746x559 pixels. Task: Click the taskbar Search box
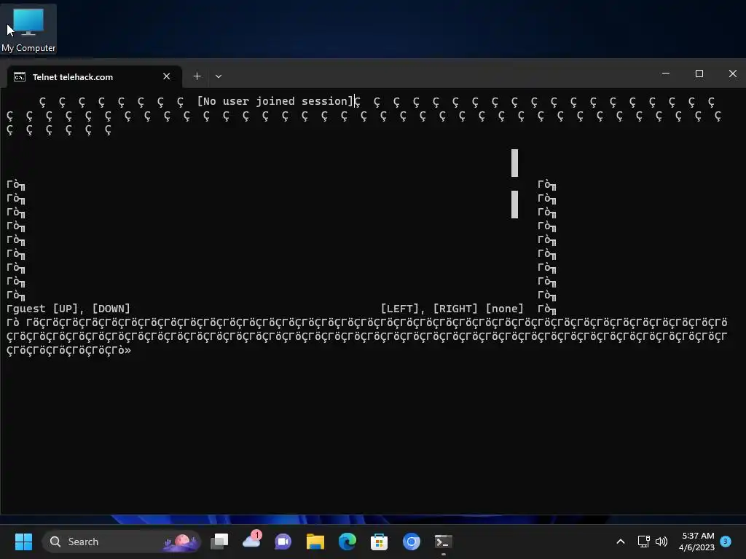[122, 542]
